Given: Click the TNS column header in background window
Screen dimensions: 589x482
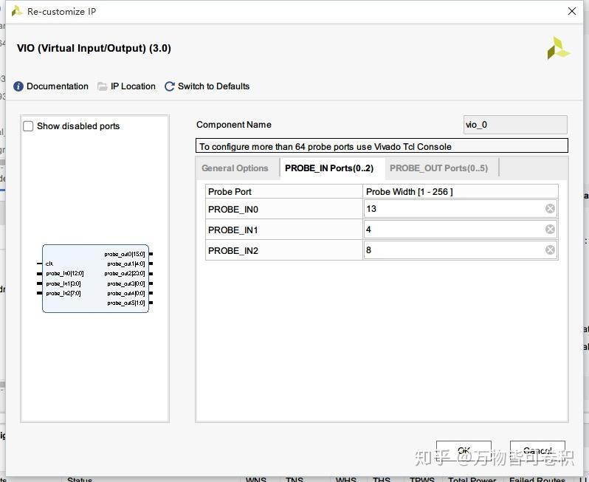Looking at the screenshot, I should (x=294, y=480).
